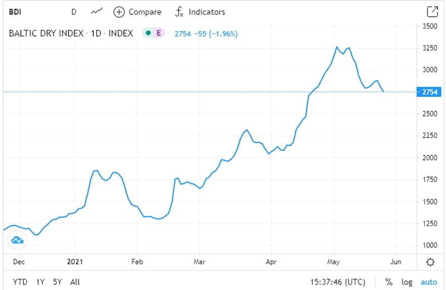Click the 2000 price axis label
This screenshot has width=446, height=290.
coord(430,158)
